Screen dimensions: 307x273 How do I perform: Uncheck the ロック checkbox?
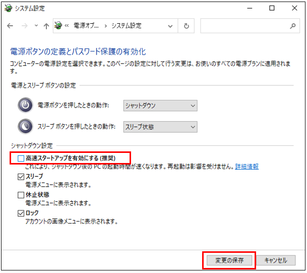coord(21,213)
